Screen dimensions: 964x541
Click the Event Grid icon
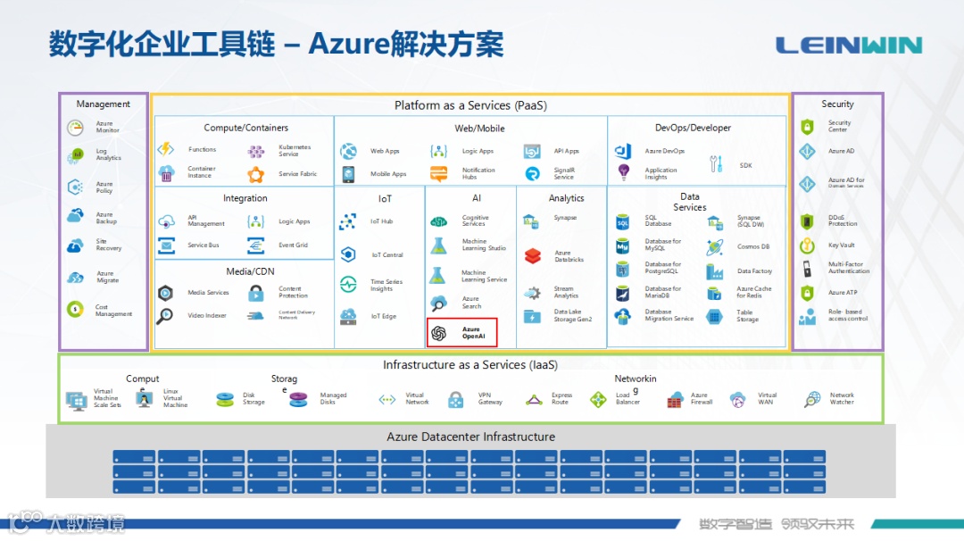tap(256, 246)
